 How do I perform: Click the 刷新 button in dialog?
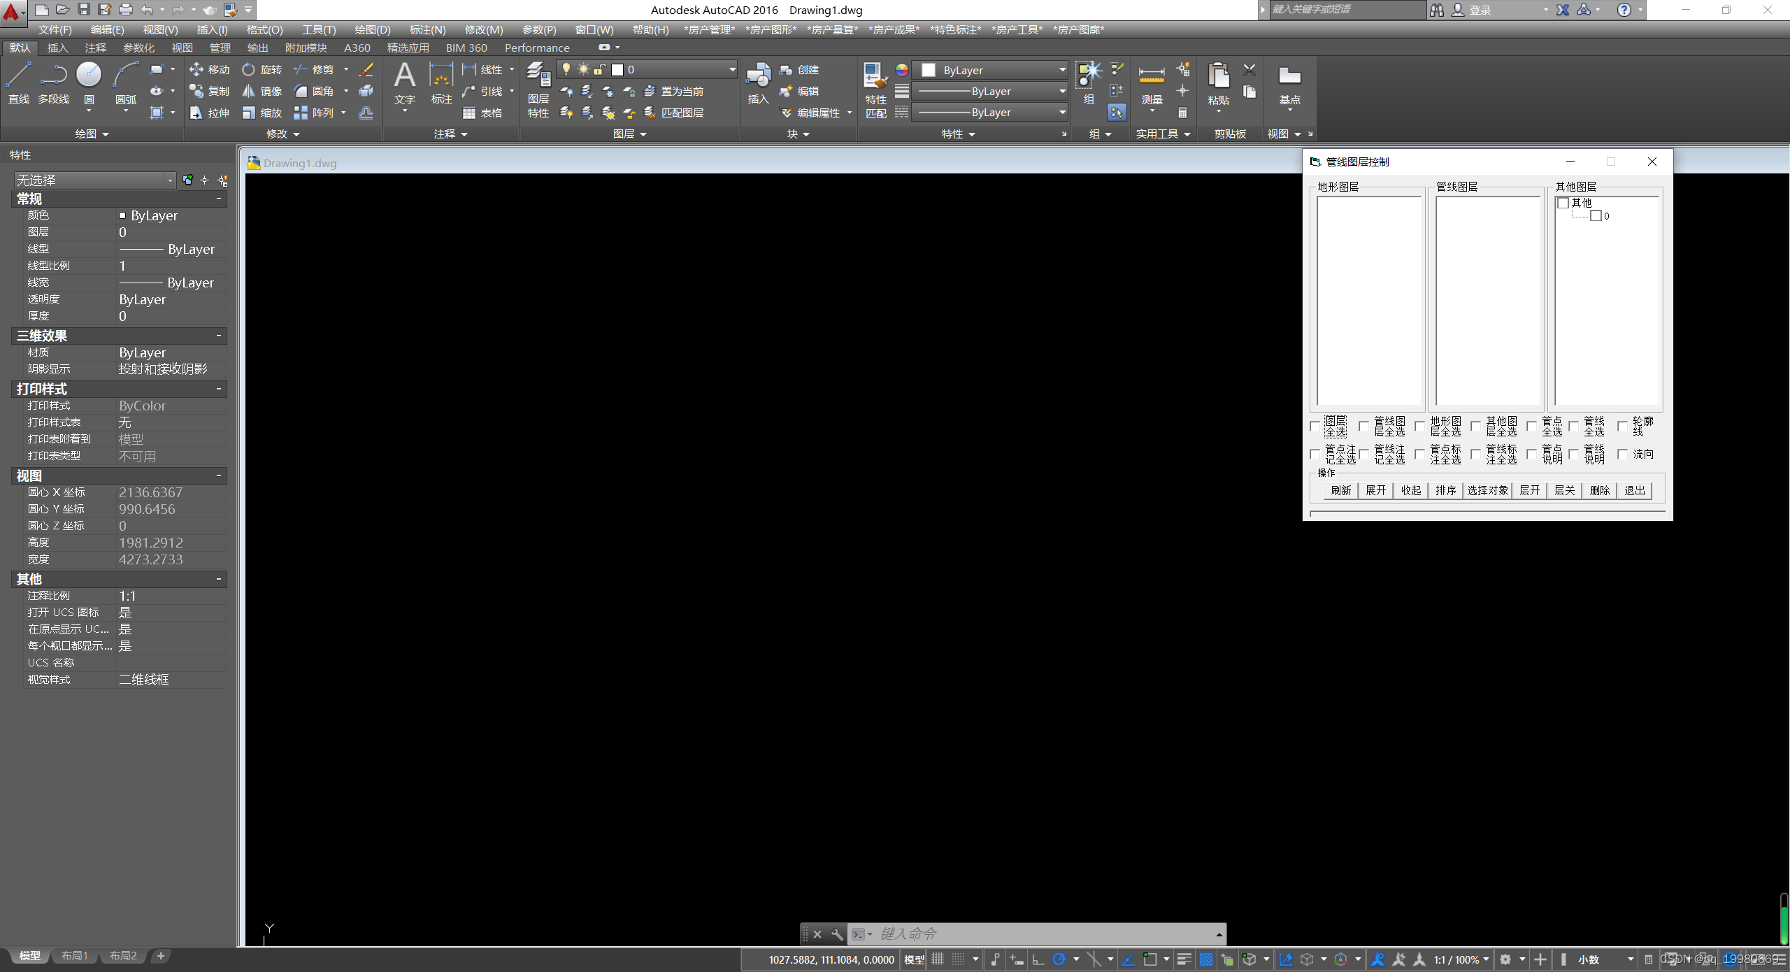click(1340, 490)
